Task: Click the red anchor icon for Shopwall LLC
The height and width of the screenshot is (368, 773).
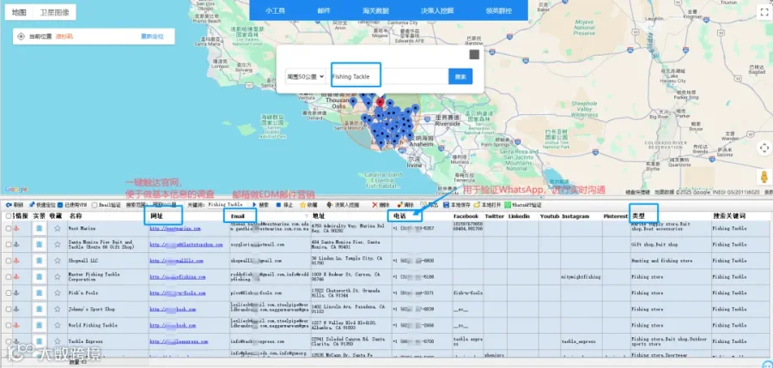Action: tap(15, 261)
